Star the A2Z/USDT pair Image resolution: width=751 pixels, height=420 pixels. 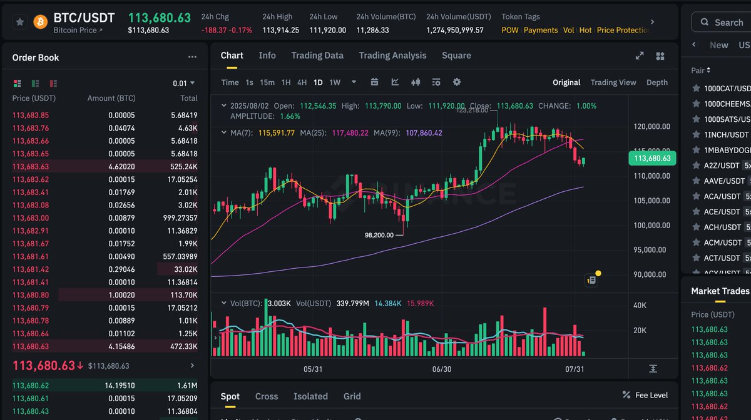pyautogui.click(x=695, y=166)
